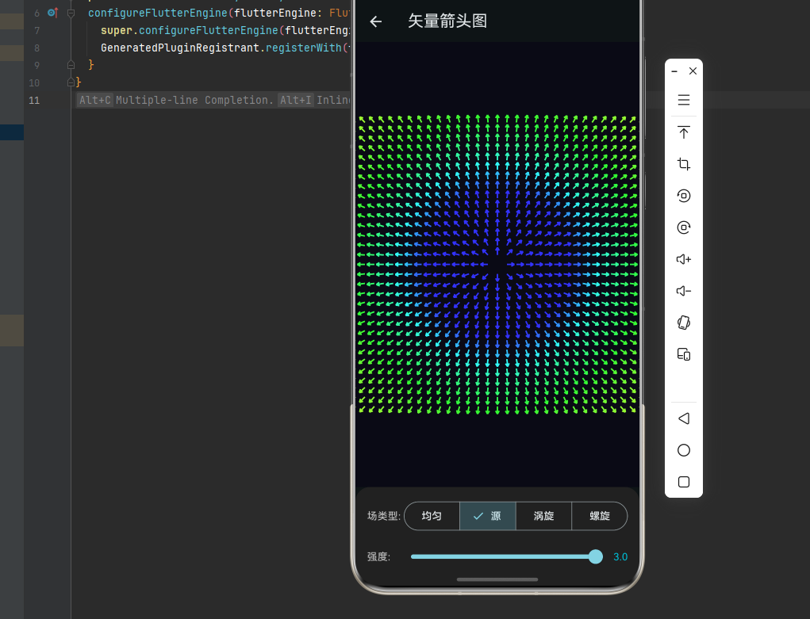Increase the volume with the speaker plus icon
810x619 pixels.
[x=683, y=259]
